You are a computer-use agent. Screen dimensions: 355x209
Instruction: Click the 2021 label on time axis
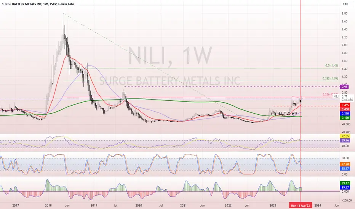(x=183, y=205)
